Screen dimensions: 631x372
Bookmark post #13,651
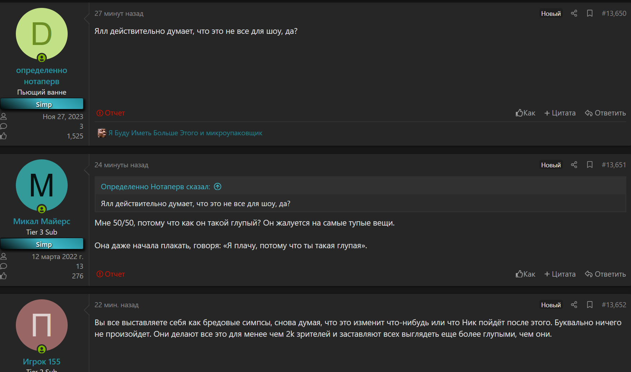590,165
